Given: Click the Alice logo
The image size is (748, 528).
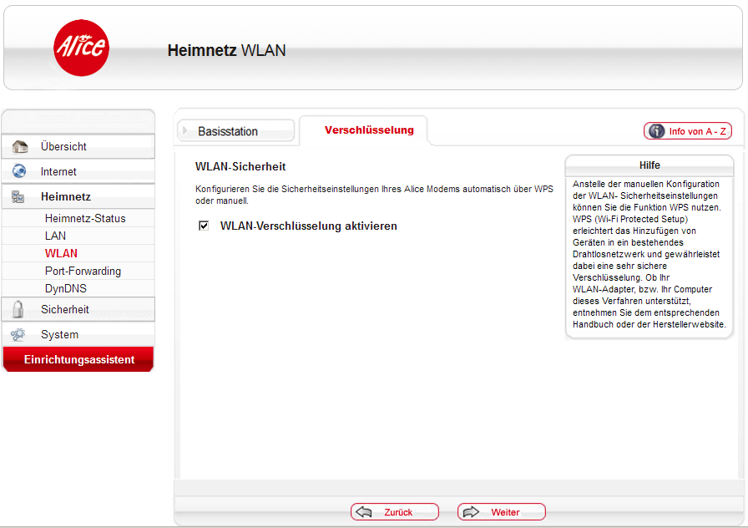Looking at the screenshot, I should click(81, 48).
